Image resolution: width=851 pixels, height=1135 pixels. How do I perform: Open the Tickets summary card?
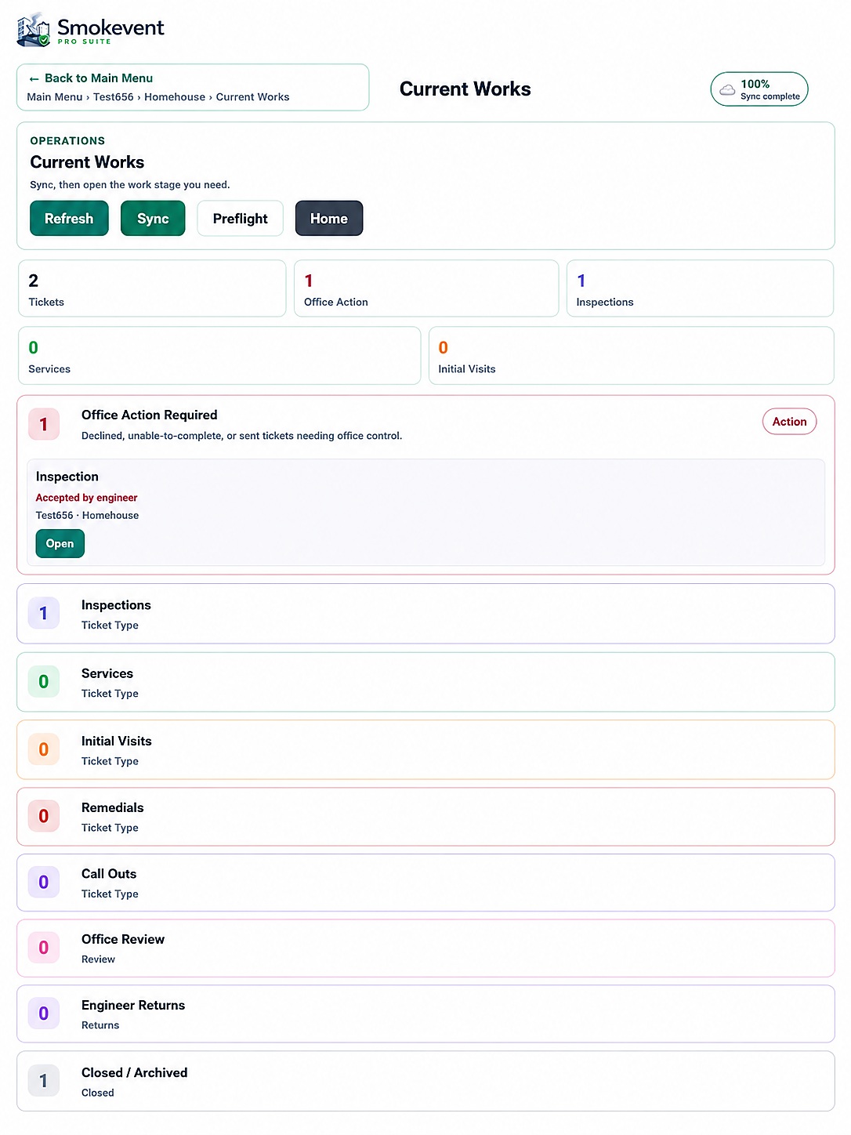click(152, 289)
